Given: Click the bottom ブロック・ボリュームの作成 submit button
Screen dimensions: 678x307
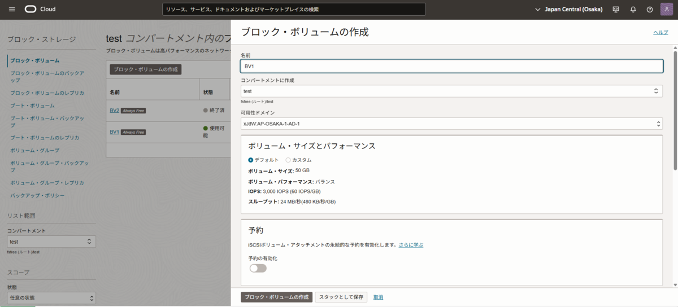Looking at the screenshot, I should pyautogui.click(x=276, y=297).
